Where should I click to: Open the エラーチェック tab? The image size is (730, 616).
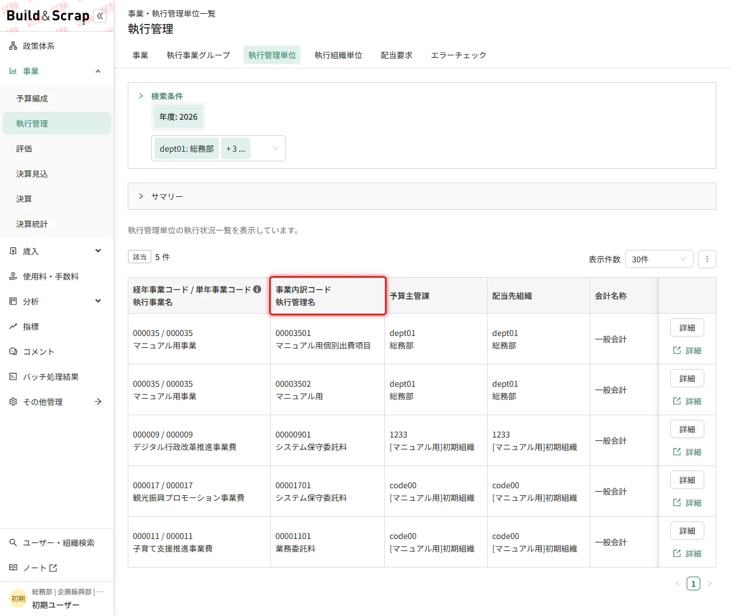[x=459, y=55]
